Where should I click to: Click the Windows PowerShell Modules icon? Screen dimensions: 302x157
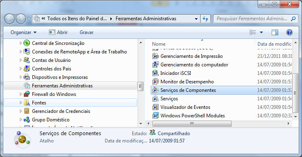[x=155, y=116]
